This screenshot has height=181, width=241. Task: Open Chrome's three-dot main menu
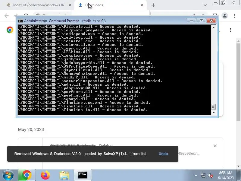pyautogui.click(x=234, y=16)
